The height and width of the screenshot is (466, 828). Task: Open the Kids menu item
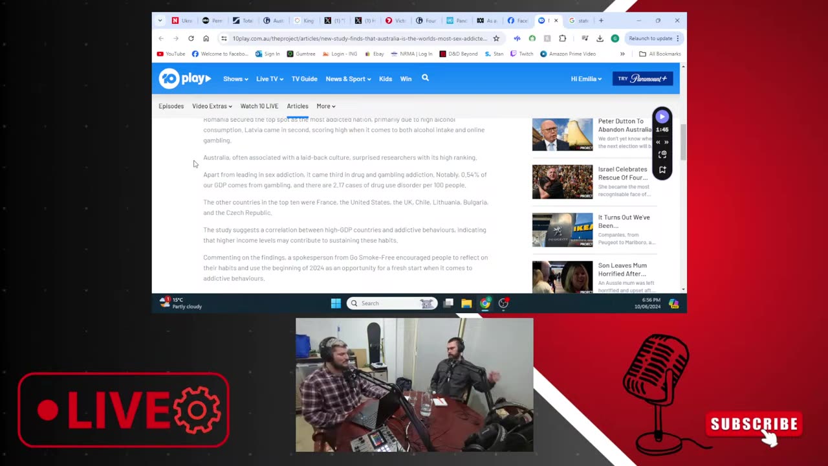tap(386, 79)
